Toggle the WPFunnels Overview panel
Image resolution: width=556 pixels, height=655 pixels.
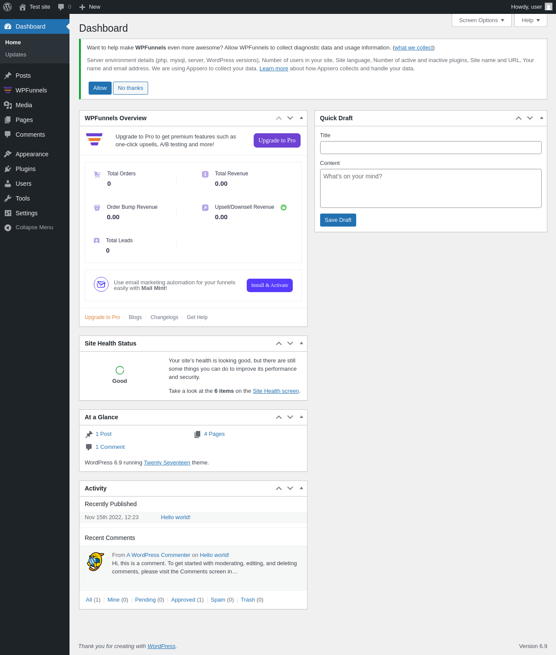(301, 118)
